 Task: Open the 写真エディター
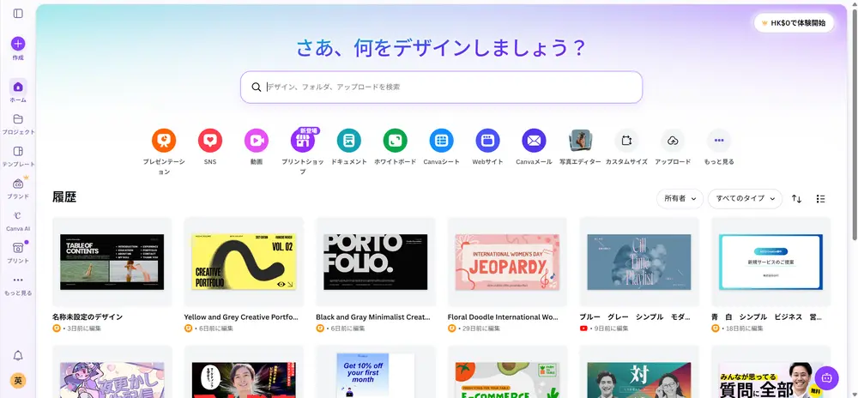coord(580,141)
